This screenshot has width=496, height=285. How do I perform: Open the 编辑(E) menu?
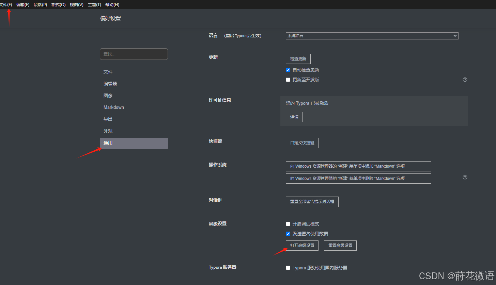23,5
